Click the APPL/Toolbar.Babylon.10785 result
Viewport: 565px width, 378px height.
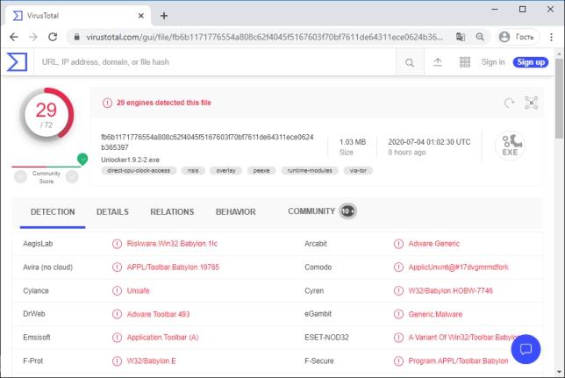point(173,267)
